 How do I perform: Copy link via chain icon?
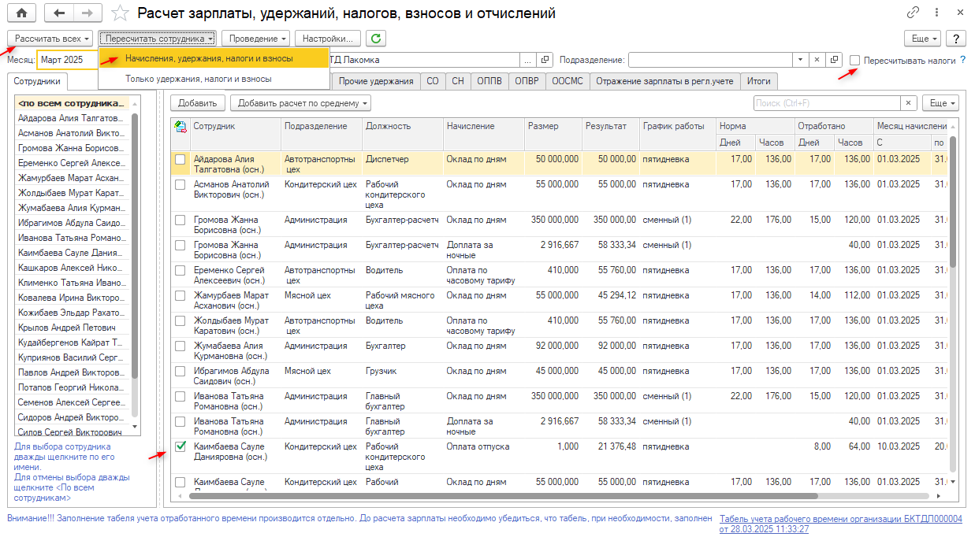click(914, 13)
